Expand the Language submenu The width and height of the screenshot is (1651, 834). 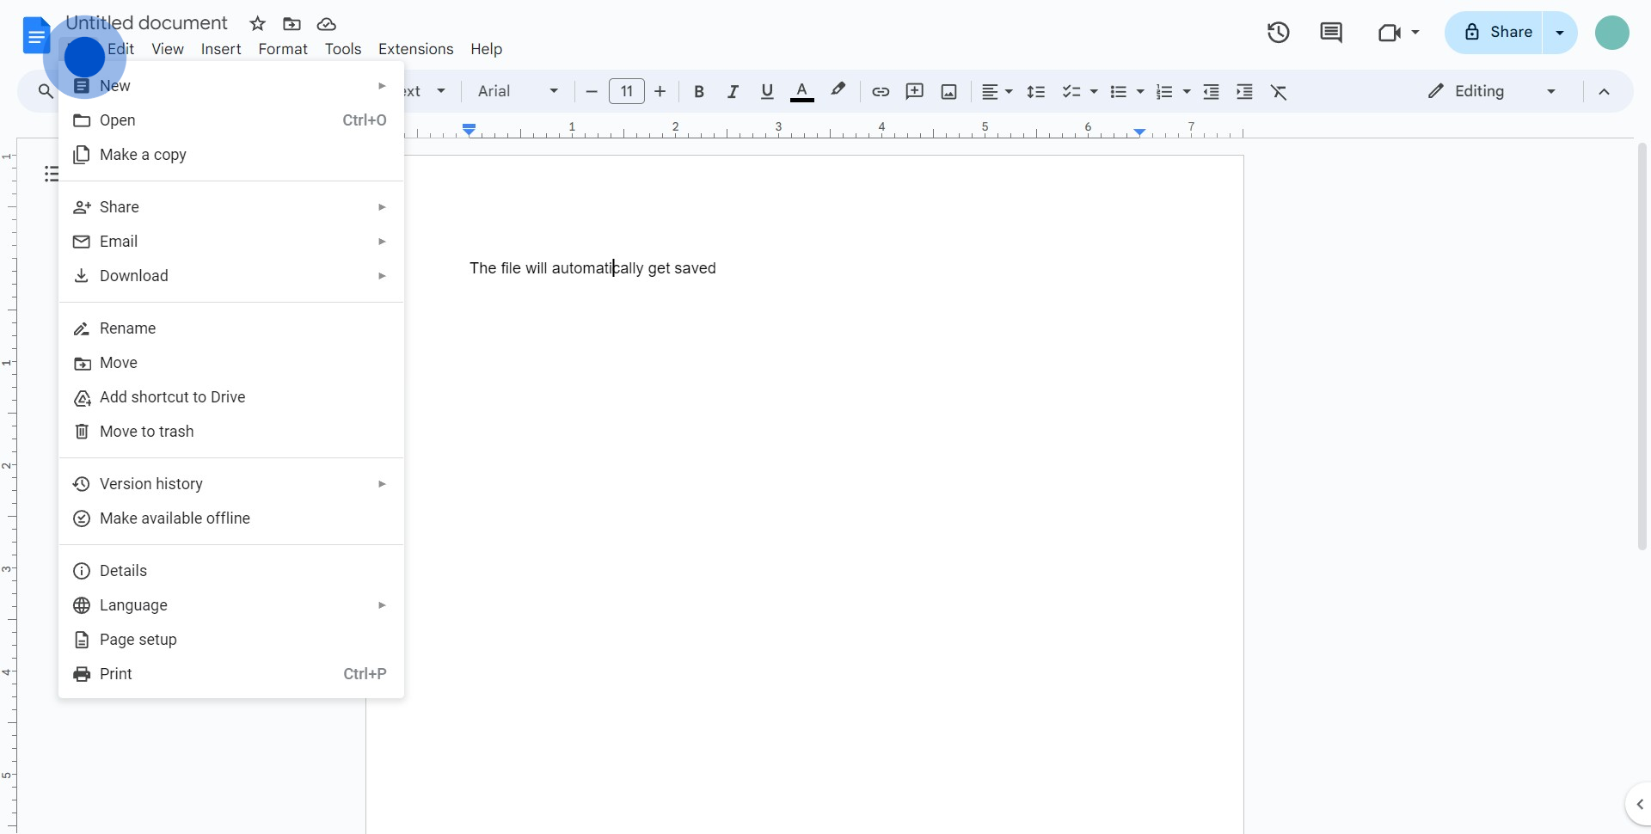231,605
